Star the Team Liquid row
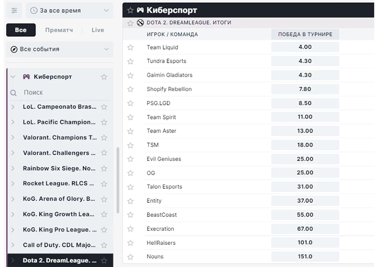Image resolution: width=378 pixels, height=267 pixels. tap(130, 48)
